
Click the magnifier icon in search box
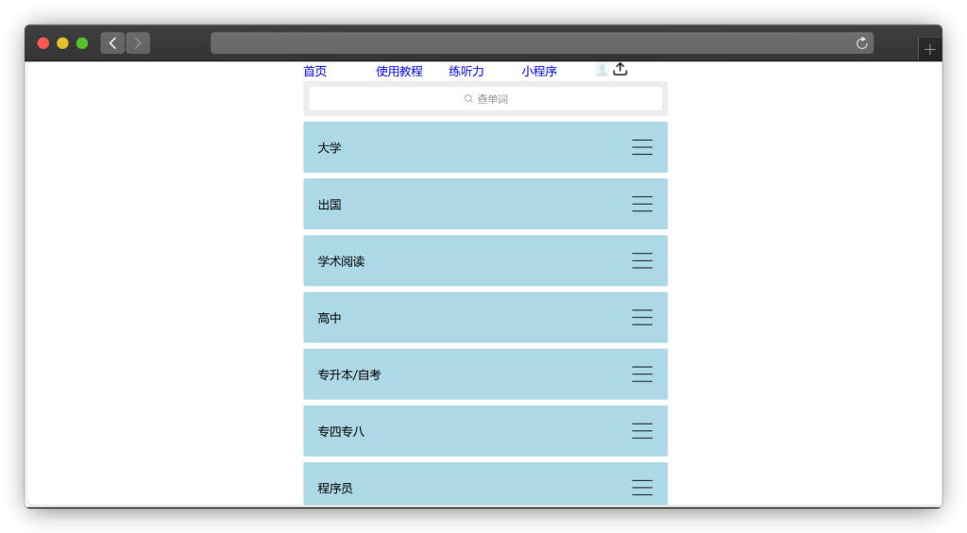pyautogui.click(x=468, y=99)
